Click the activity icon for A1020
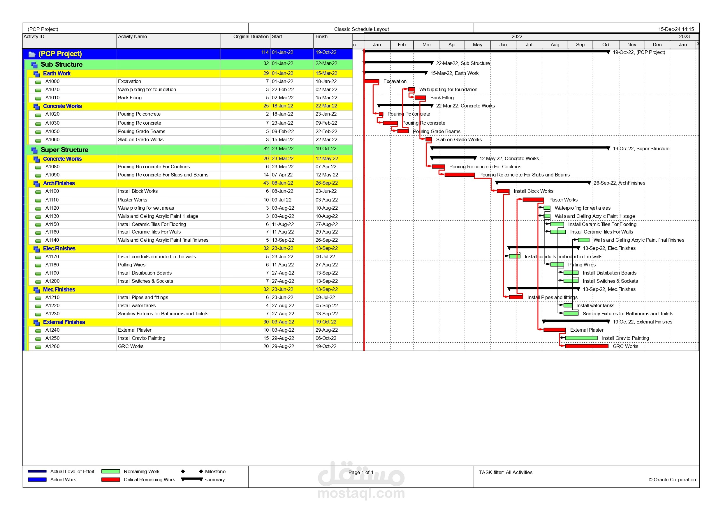The image size is (723, 511). [x=38, y=115]
